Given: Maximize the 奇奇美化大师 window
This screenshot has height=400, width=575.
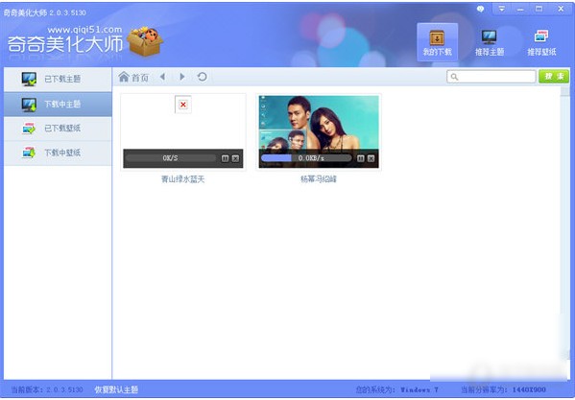Looking at the screenshot, I should [x=539, y=9].
